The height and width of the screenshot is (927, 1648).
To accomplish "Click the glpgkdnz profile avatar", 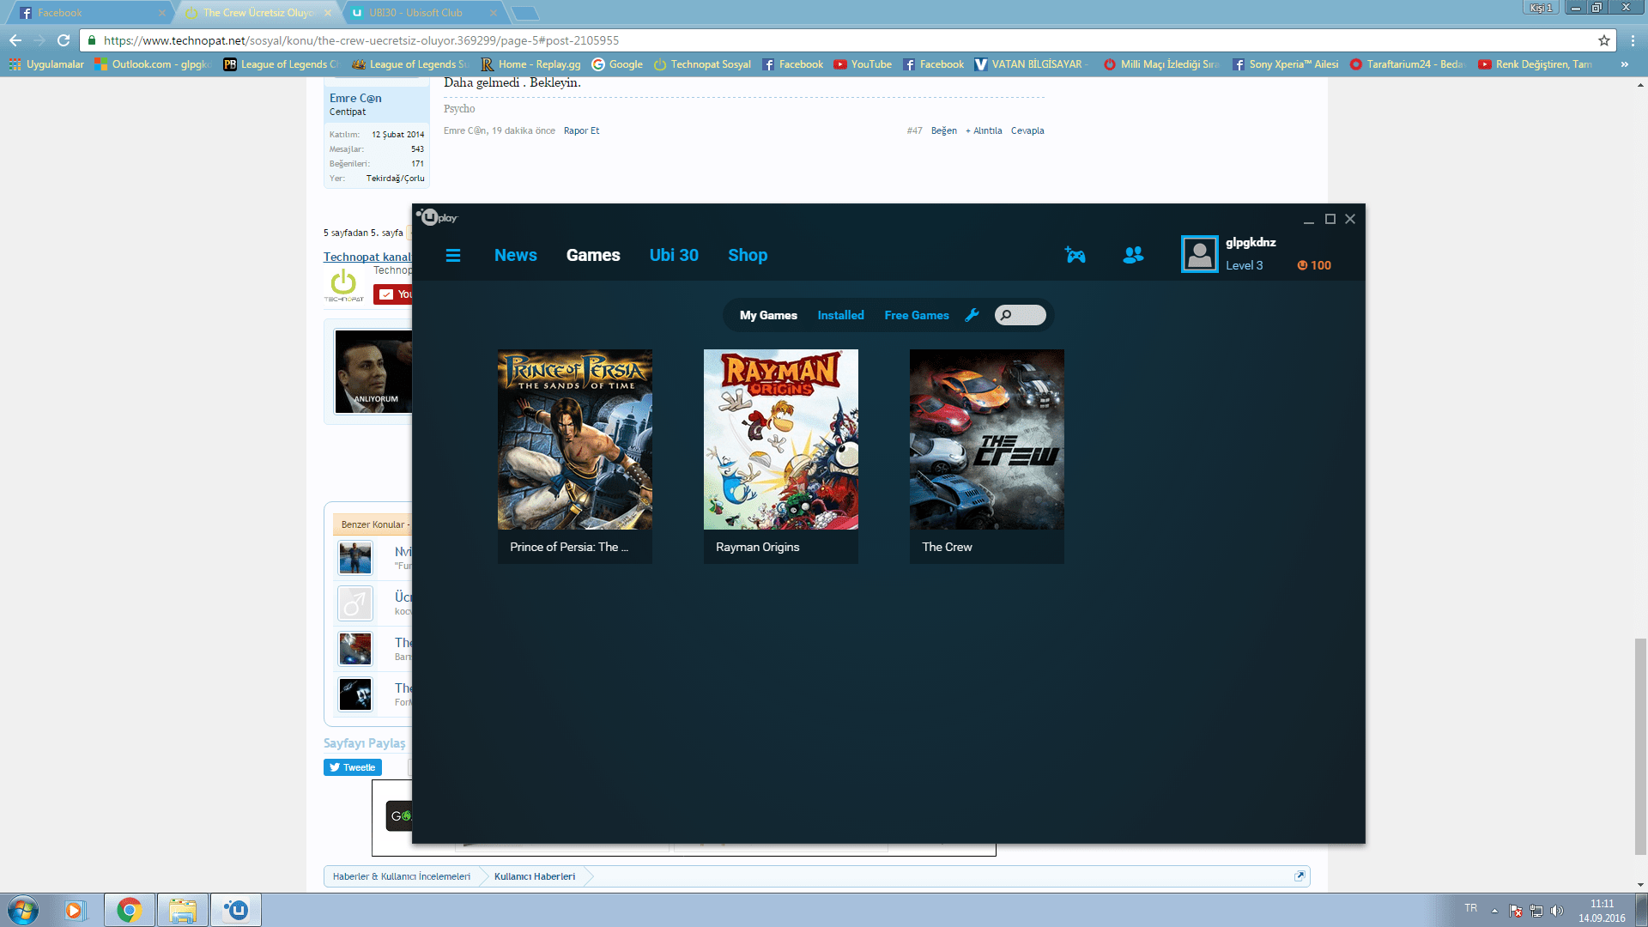I will (1199, 254).
